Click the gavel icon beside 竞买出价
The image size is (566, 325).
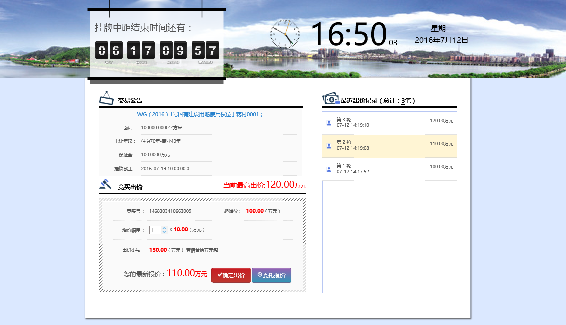pyautogui.click(x=105, y=184)
